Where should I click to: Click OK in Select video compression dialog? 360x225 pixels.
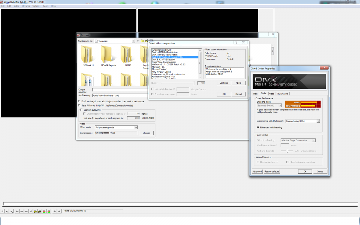[224, 94]
